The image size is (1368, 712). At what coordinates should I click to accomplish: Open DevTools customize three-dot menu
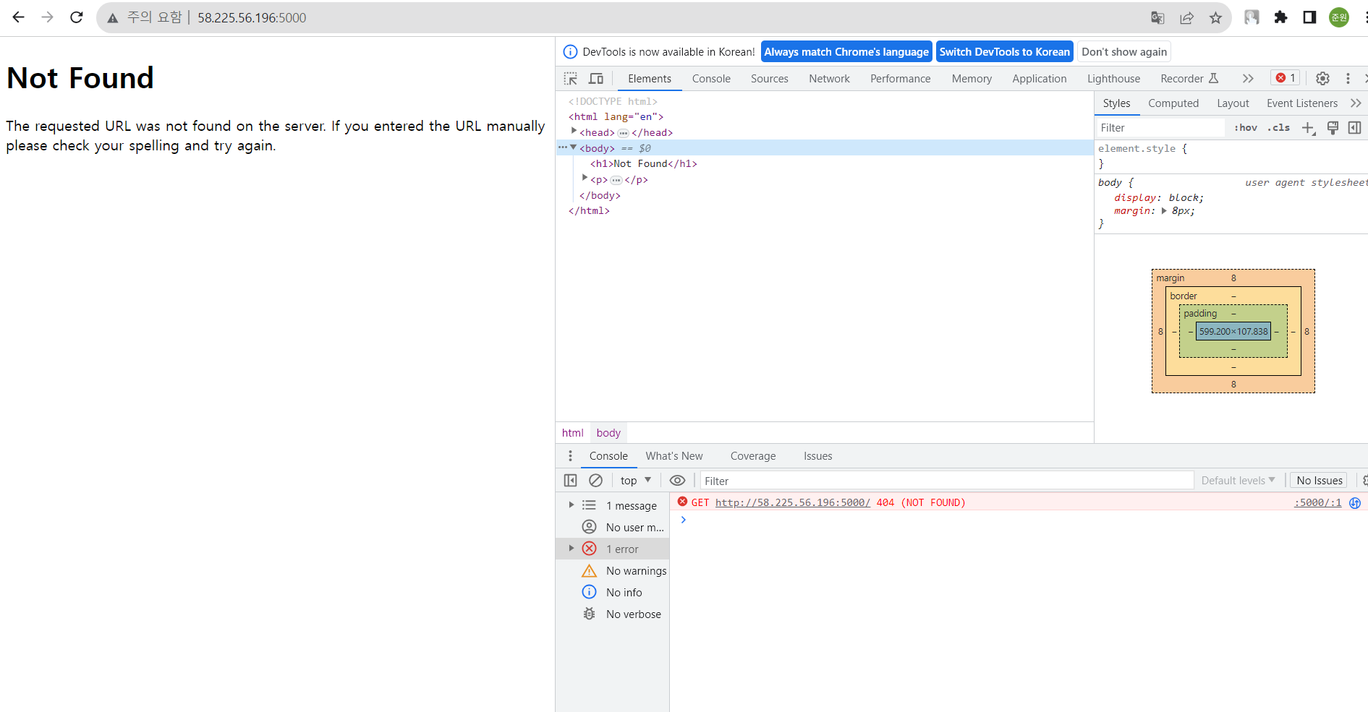tap(1348, 79)
